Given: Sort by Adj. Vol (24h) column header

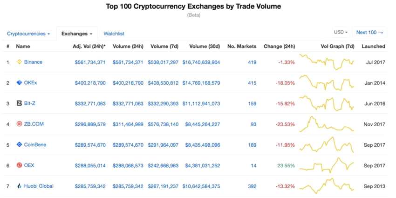Looking at the screenshot, I should (89, 47).
